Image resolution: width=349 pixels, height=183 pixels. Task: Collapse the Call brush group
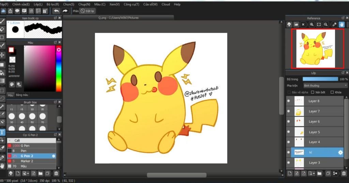(10, 141)
